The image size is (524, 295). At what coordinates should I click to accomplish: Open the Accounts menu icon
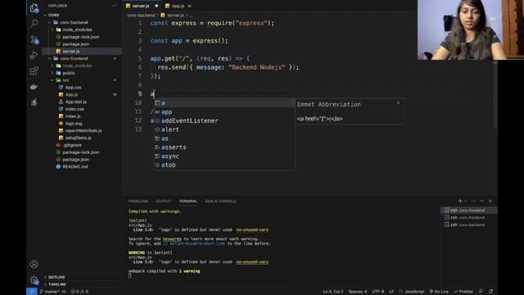click(34, 264)
